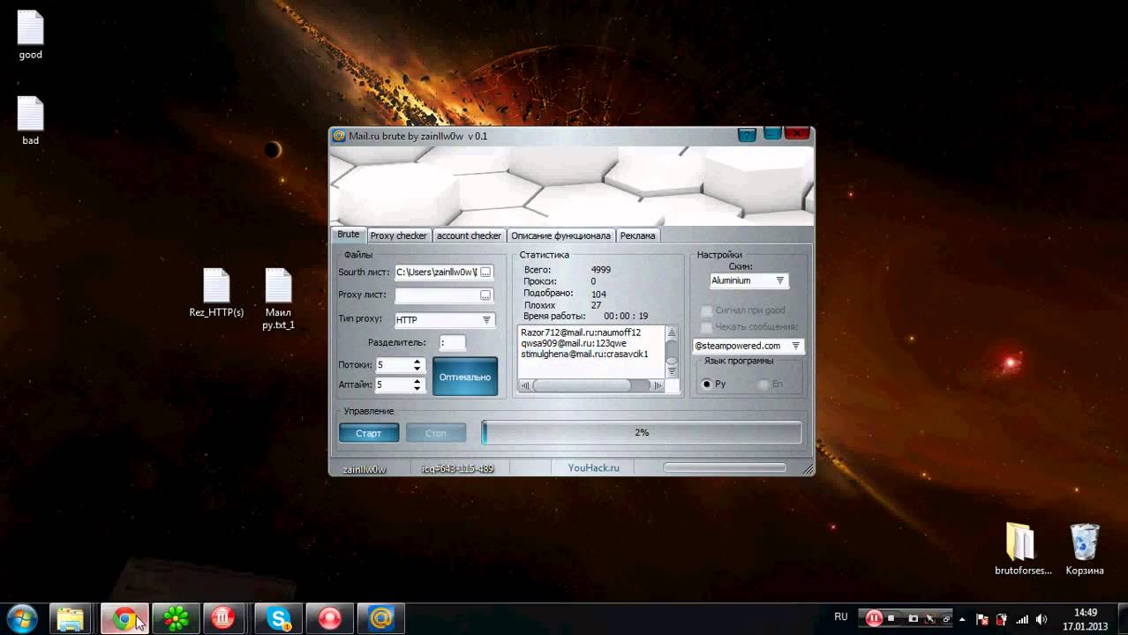Open the brutoforses folder on the desktop
Screen dimensions: 1128x635
(1023, 549)
